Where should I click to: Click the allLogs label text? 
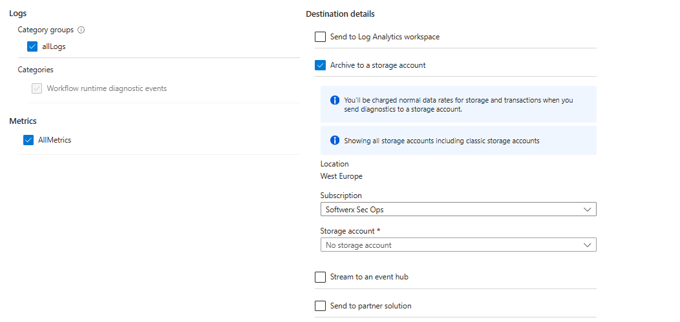point(54,46)
